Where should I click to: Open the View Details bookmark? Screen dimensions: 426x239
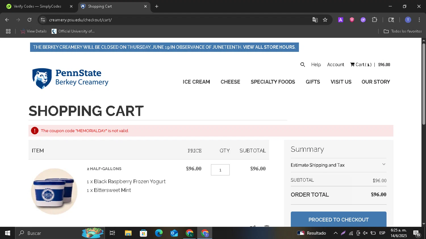pos(34,31)
